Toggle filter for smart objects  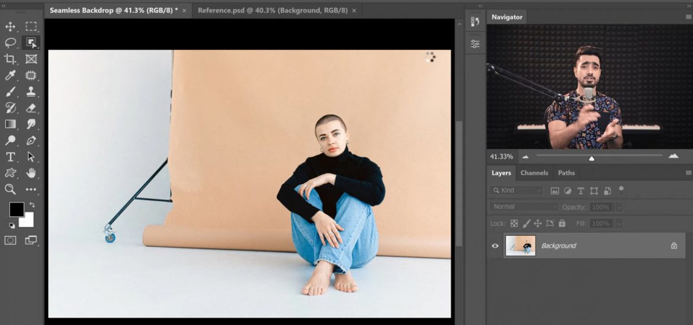(x=607, y=191)
